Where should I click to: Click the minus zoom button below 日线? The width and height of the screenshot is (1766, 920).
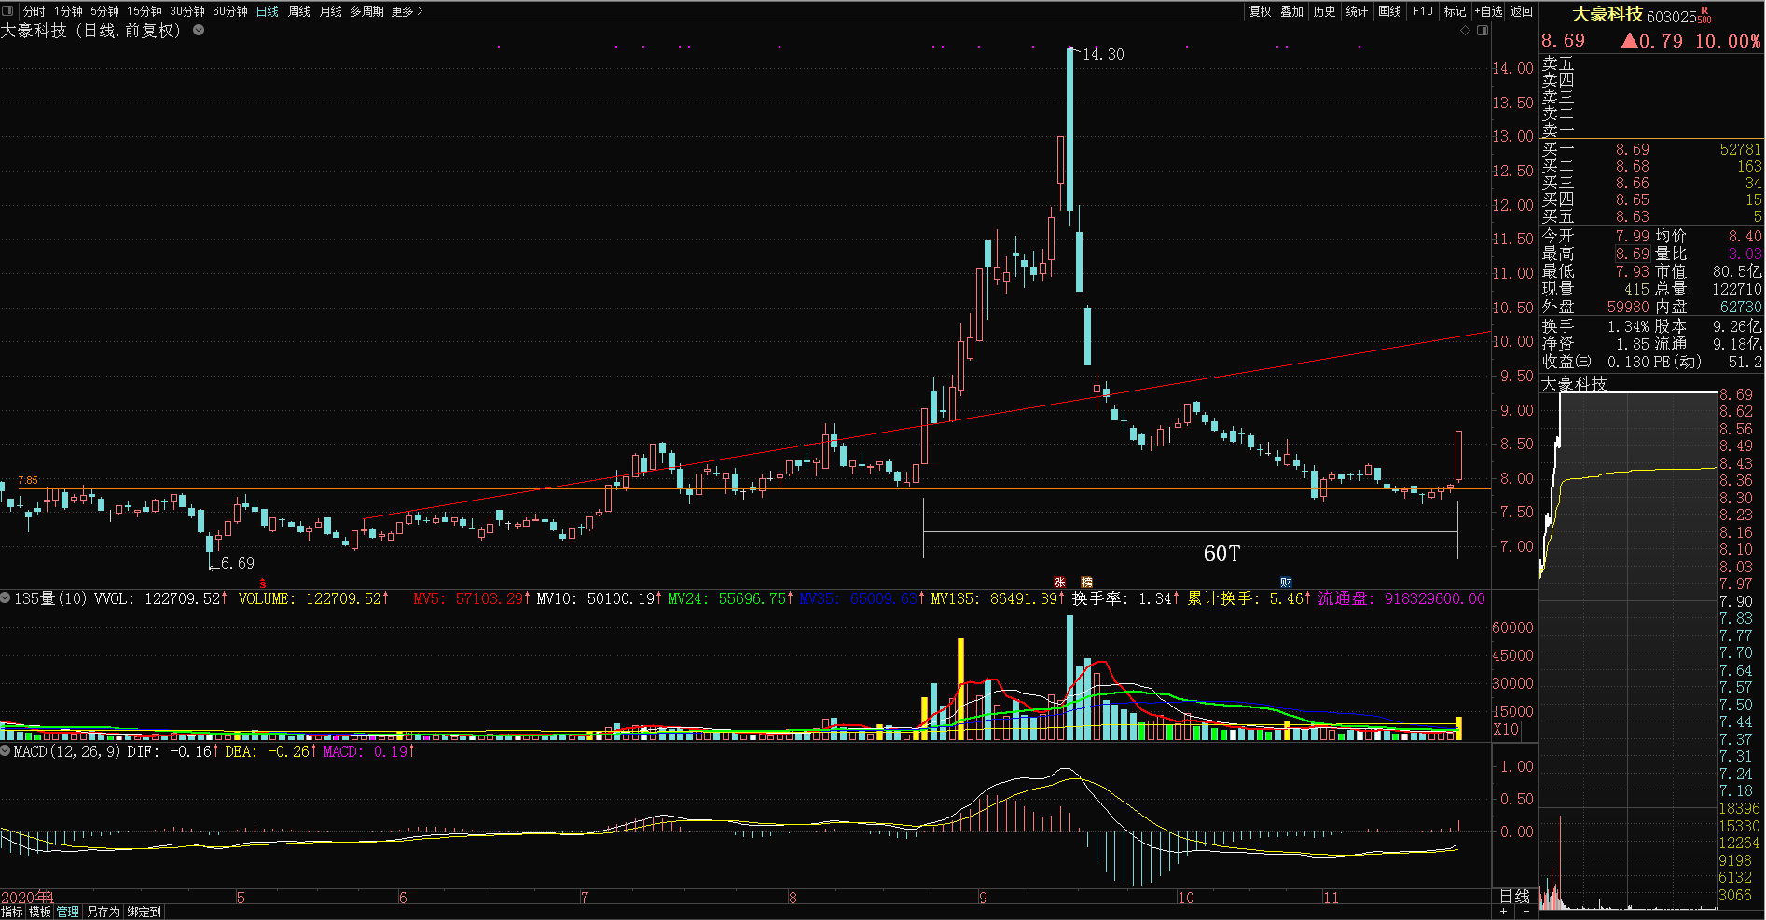[x=1525, y=912]
